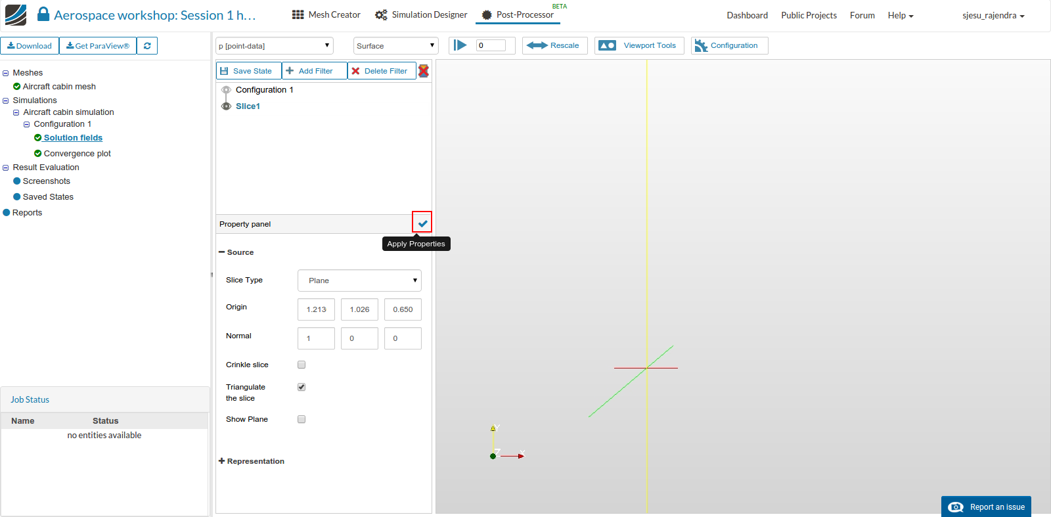1051x517 pixels.
Task: Click the Origin Z value field 0.650
Action: (x=403, y=309)
